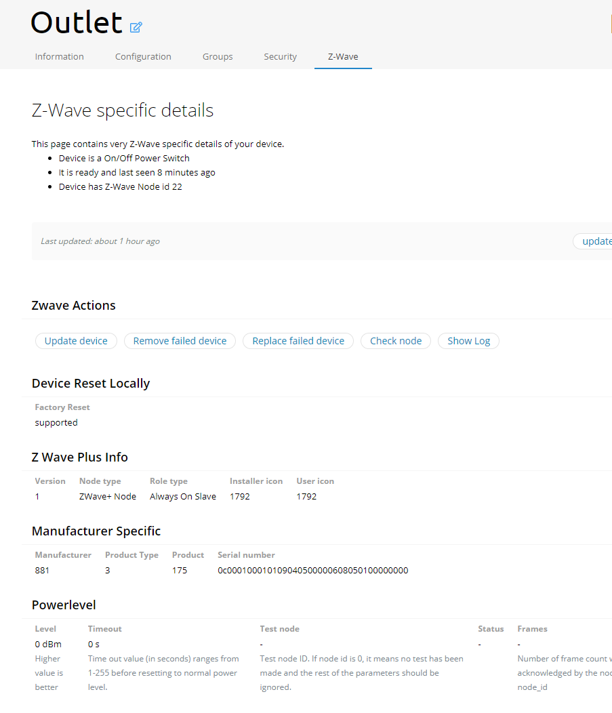Select the Z-Wave tab
Viewport: 612px width, 713px height.
point(343,57)
